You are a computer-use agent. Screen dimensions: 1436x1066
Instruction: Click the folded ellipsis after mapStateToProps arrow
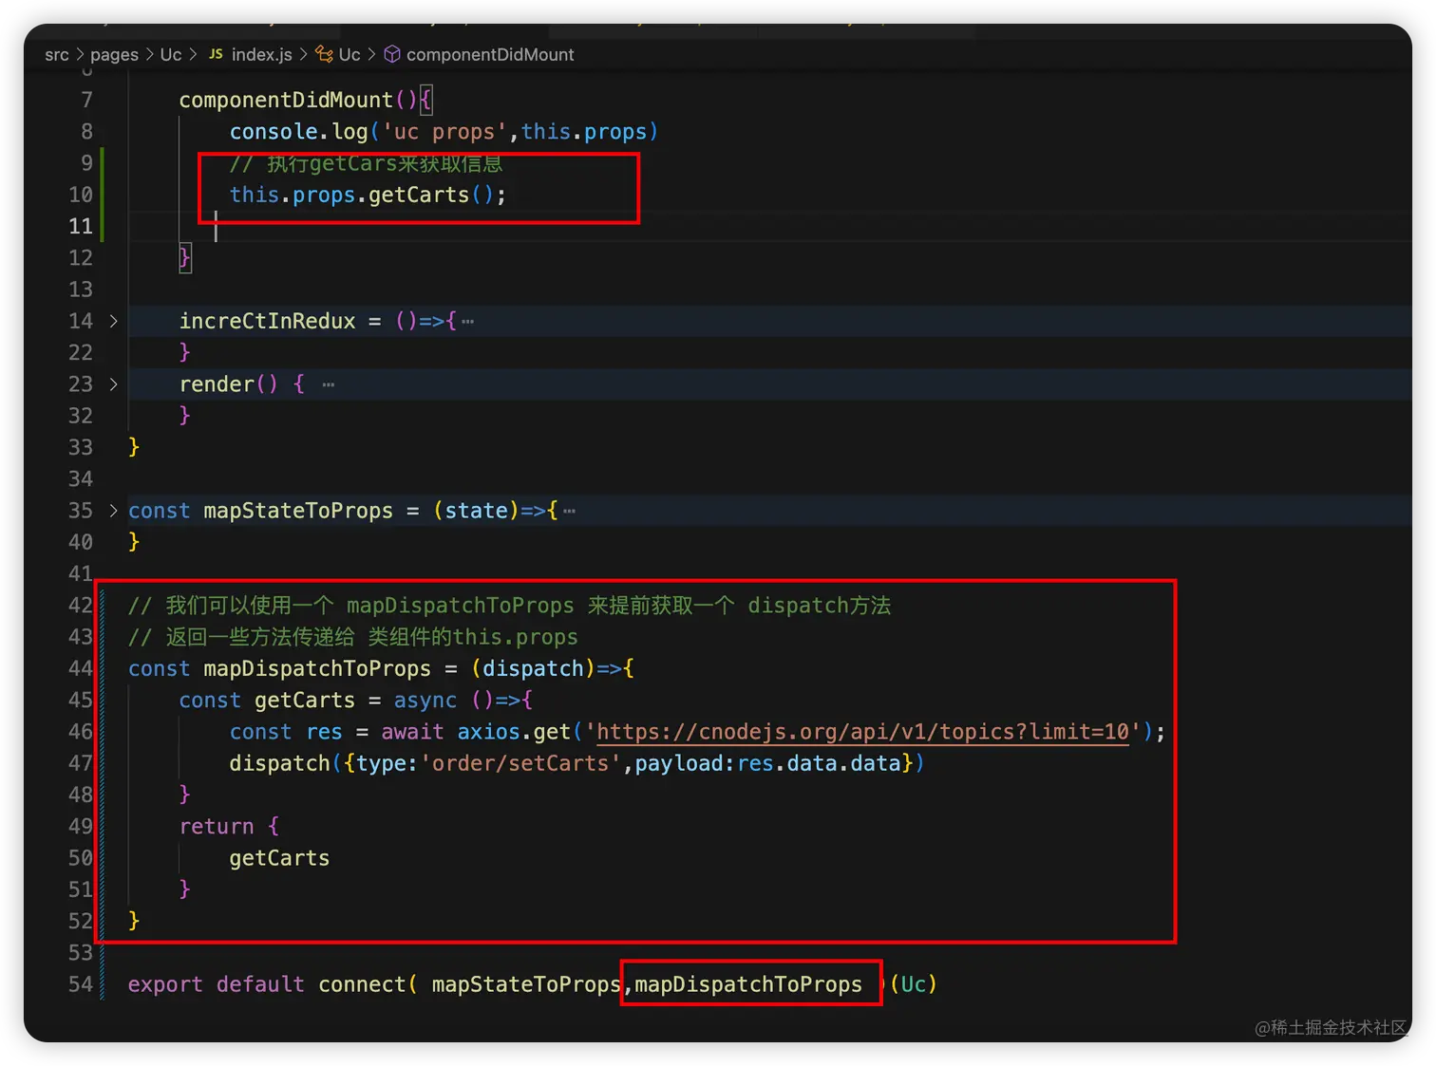pos(569,511)
